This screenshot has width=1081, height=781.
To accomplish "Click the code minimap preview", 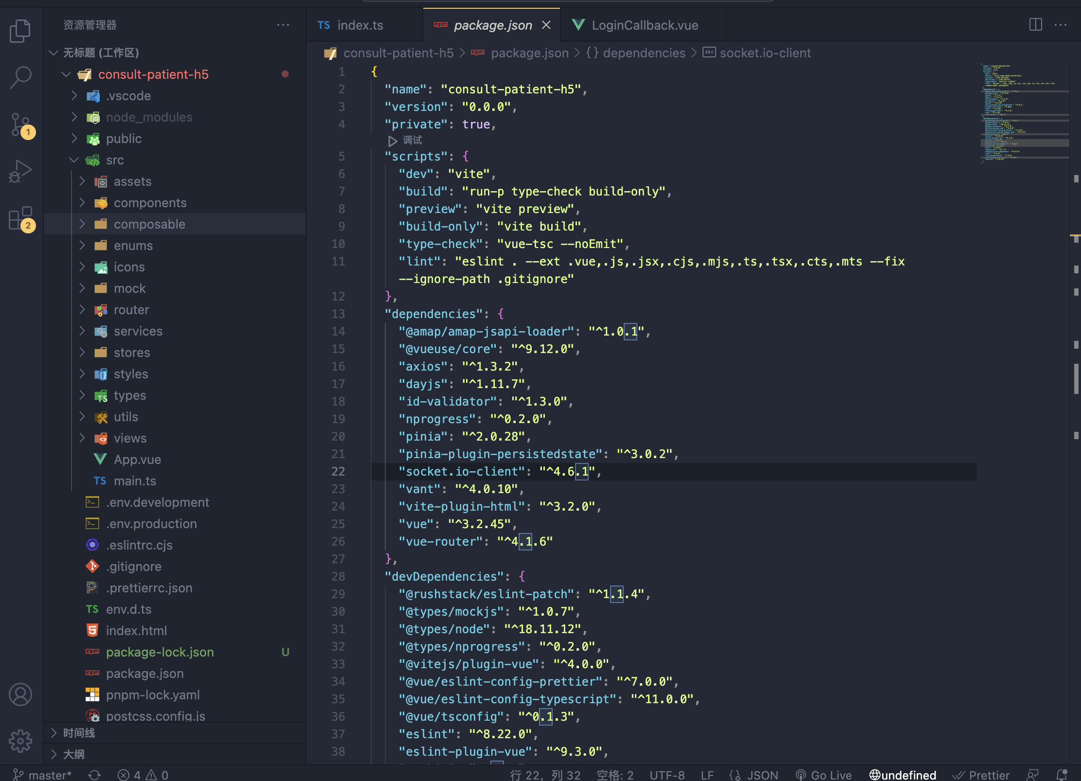I will [x=1024, y=113].
